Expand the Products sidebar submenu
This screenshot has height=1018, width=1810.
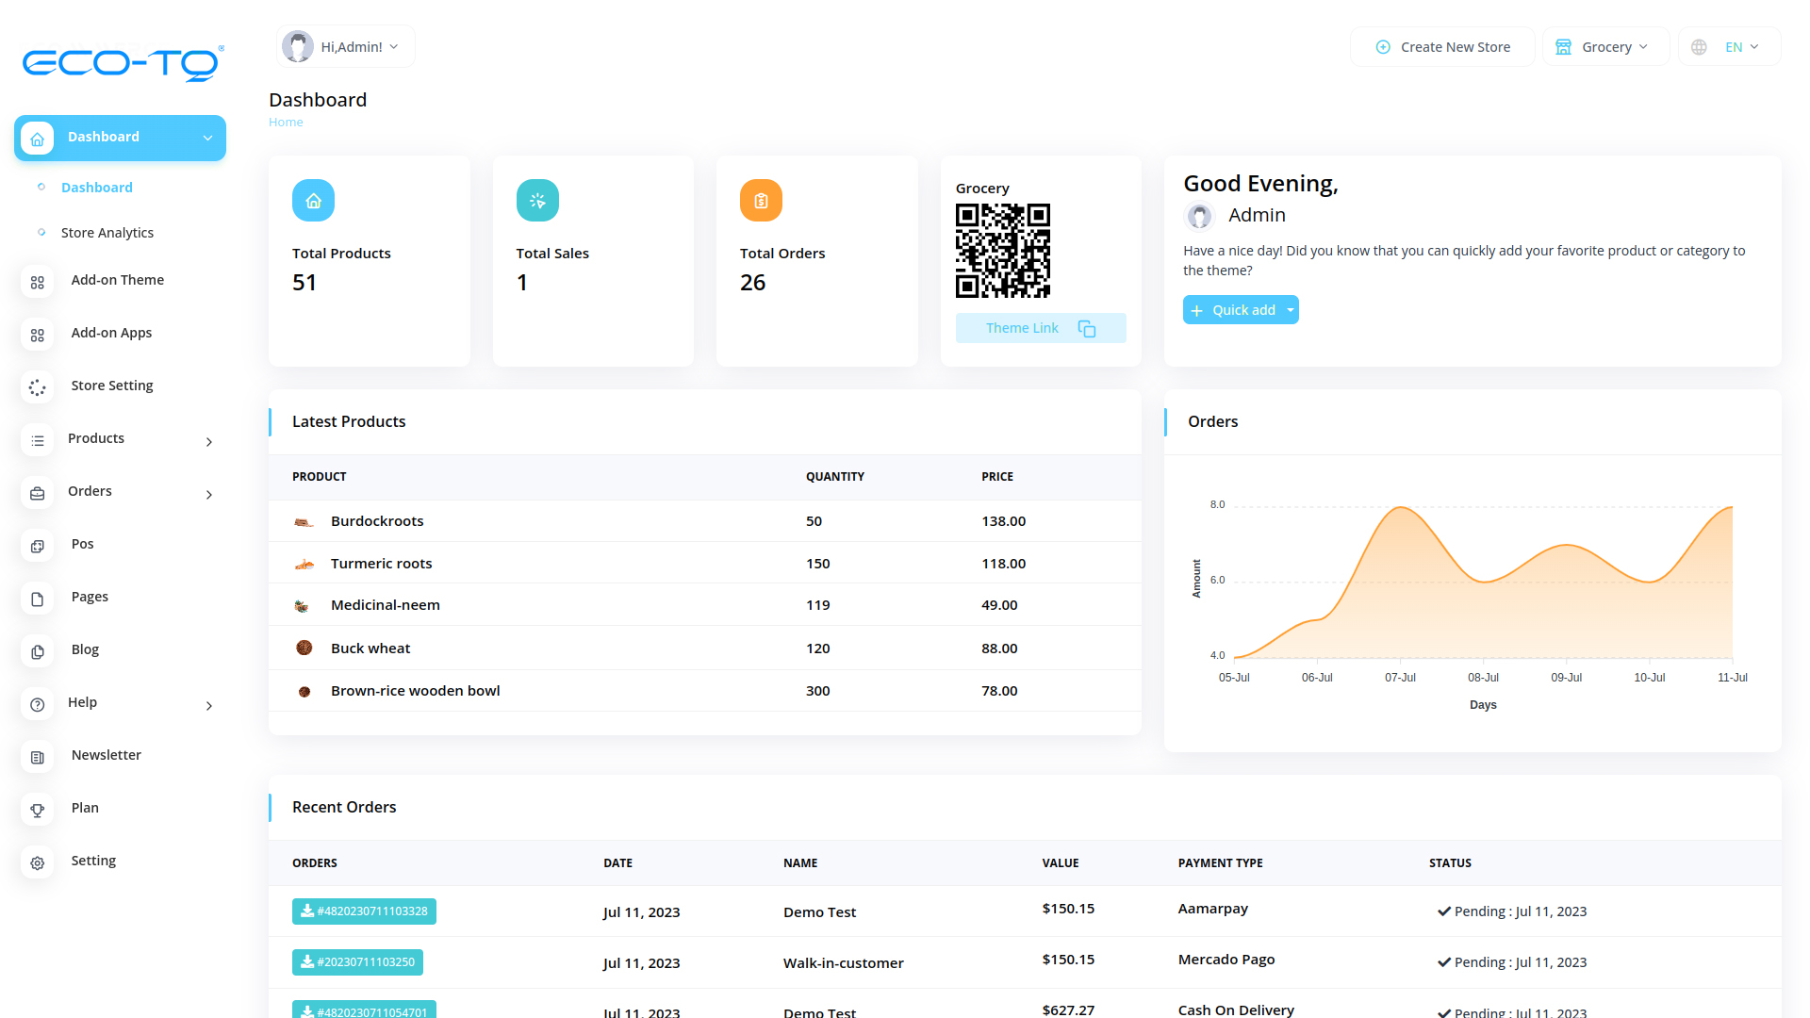tap(209, 441)
